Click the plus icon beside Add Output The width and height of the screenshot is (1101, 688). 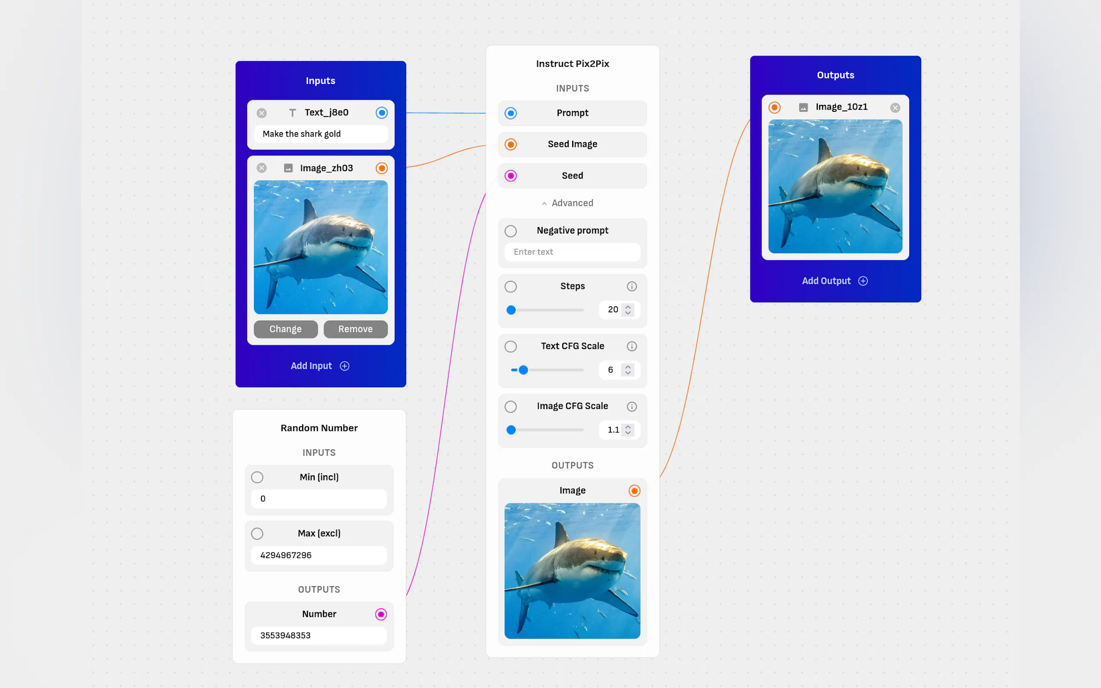click(x=863, y=281)
